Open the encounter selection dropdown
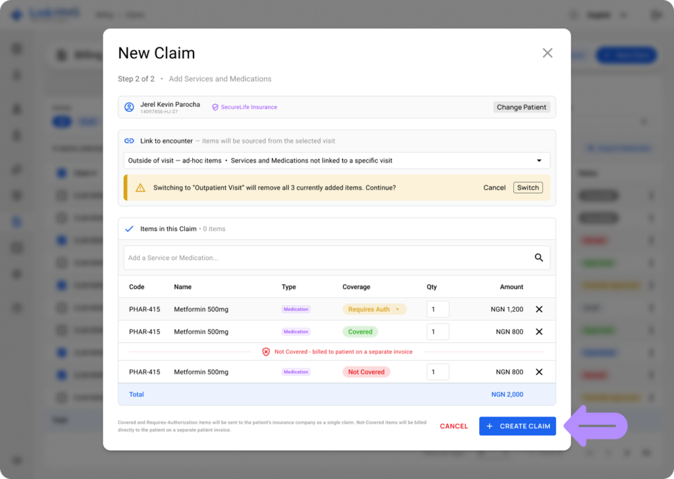This screenshot has height=479, width=674. pos(336,161)
